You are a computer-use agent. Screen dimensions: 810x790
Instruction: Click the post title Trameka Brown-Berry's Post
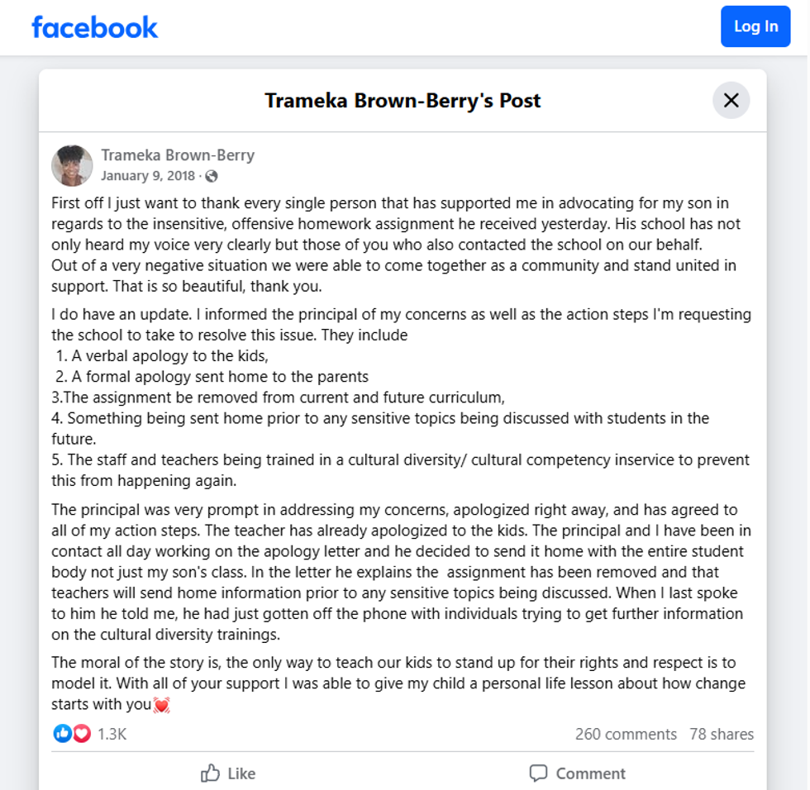(402, 100)
